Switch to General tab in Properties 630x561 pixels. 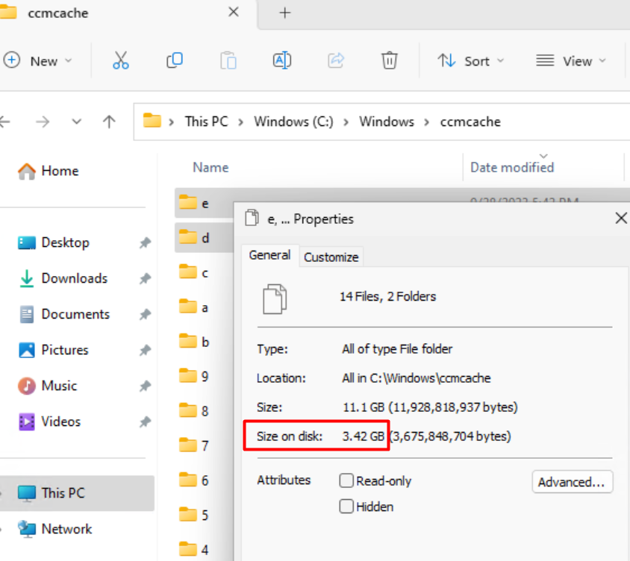pyautogui.click(x=270, y=255)
